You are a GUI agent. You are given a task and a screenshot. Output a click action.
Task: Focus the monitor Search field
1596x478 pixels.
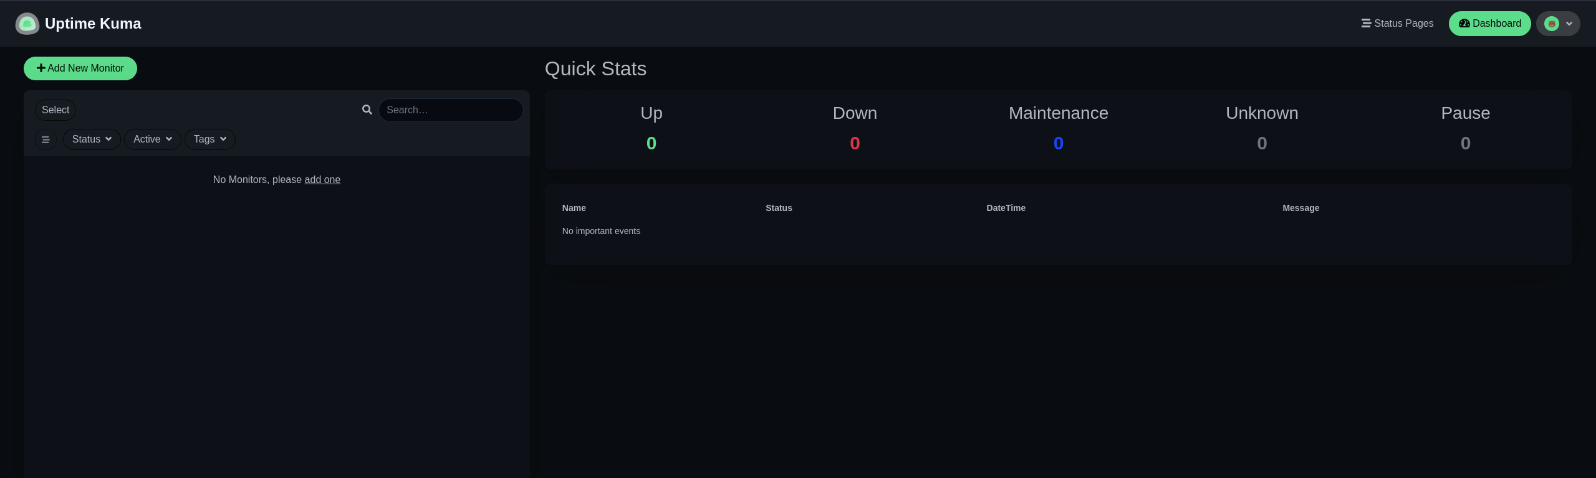pos(450,110)
